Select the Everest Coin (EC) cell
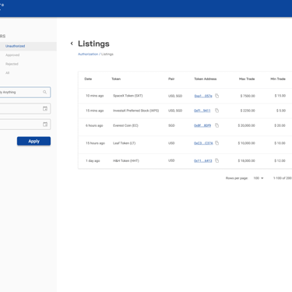The image size is (292, 292). coord(125,125)
